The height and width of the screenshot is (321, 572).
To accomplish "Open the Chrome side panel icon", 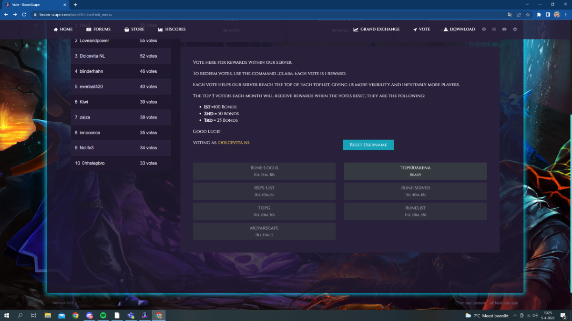I will pyautogui.click(x=548, y=15).
